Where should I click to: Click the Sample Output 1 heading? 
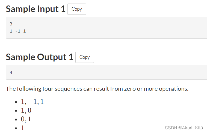pyautogui.click(x=40, y=57)
